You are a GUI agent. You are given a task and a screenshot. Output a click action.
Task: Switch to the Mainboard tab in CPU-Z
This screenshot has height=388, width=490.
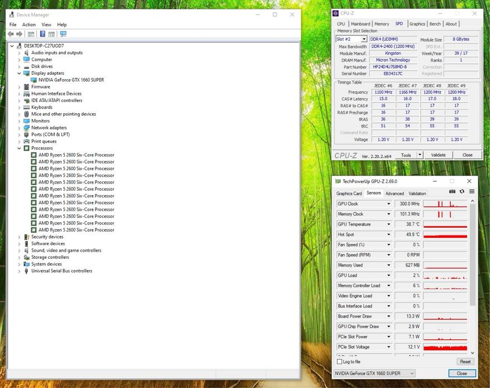360,24
